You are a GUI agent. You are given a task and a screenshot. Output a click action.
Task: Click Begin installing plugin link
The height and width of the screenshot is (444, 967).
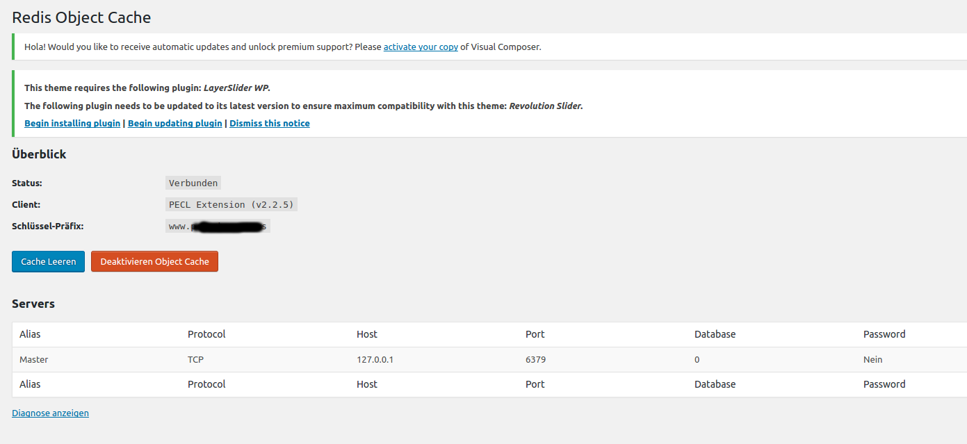pyautogui.click(x=72, y=123)
